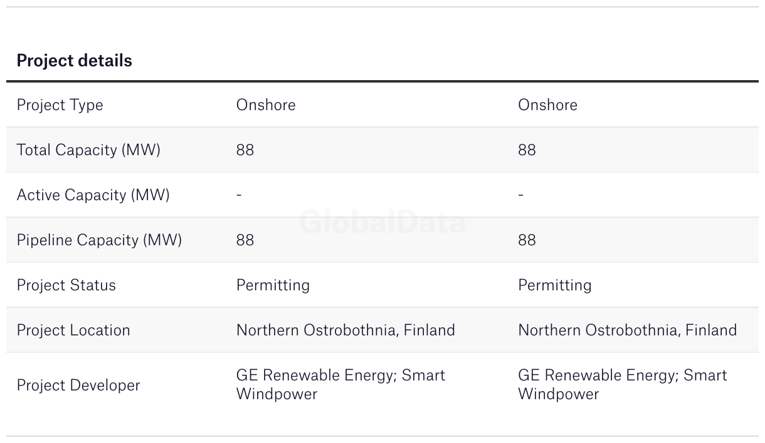Select the Active Capacity (MW) label

coord(93,195)
